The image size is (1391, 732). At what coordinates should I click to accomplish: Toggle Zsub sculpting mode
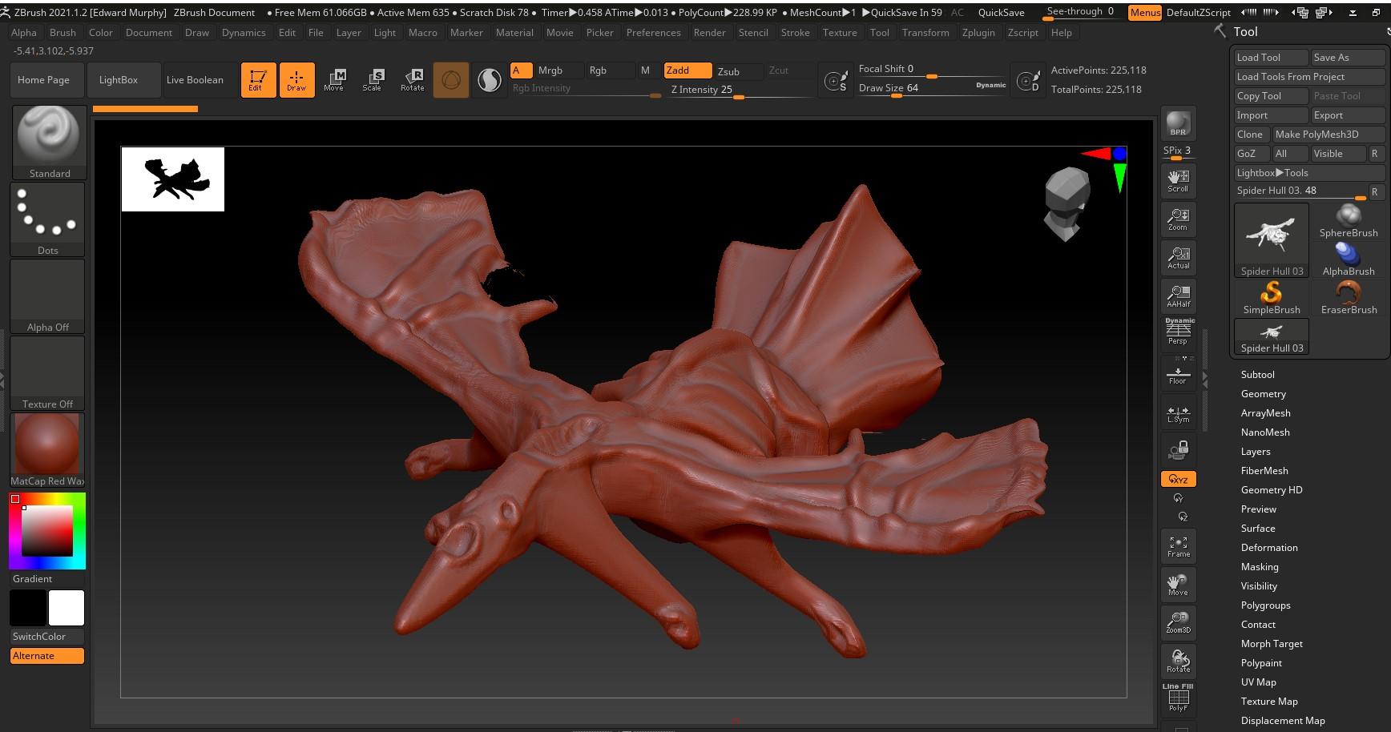(728, 71)
